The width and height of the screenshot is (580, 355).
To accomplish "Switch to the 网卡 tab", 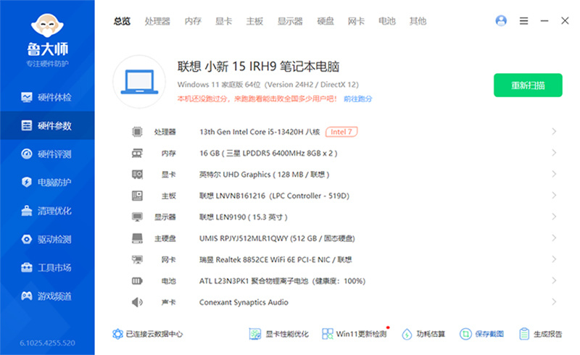I will tap(356, 22).
